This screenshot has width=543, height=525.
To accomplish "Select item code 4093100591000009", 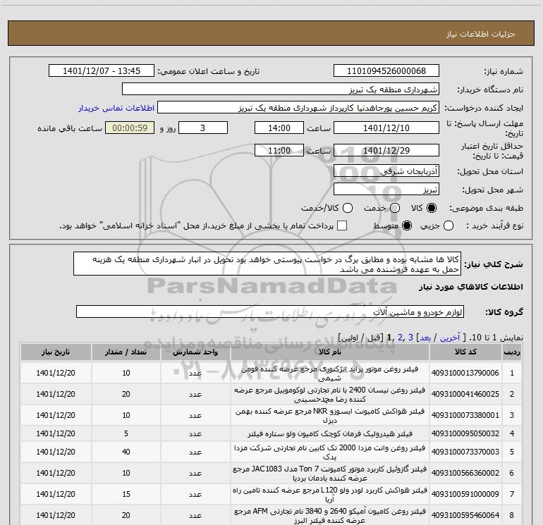I will click(x=465, y=494).
